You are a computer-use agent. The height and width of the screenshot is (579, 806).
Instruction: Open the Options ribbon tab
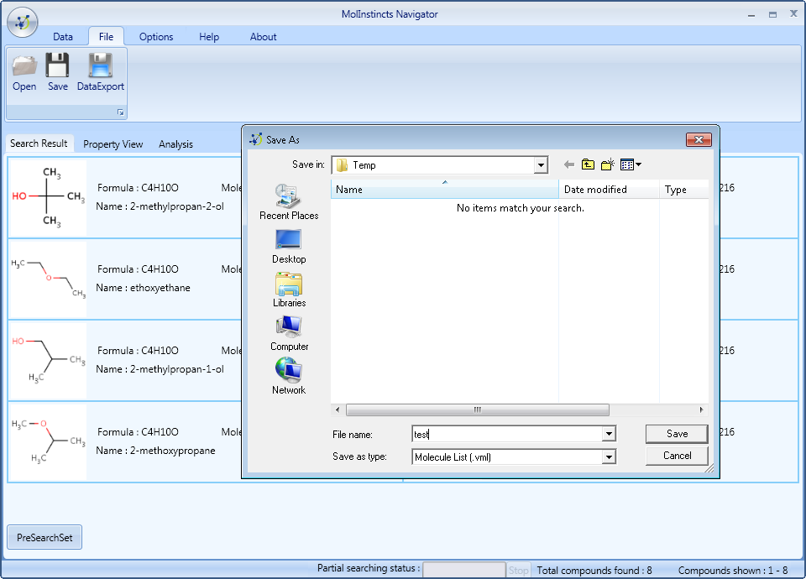click(156, 37)
